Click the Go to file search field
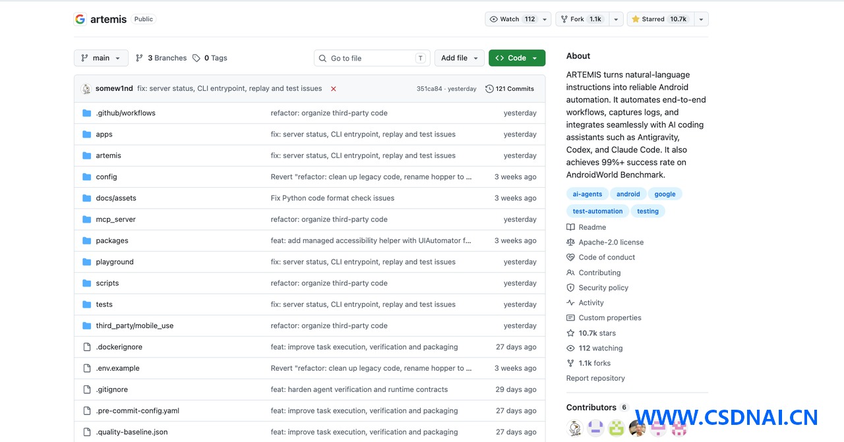 pyautogui.click(x=372, y=58)
